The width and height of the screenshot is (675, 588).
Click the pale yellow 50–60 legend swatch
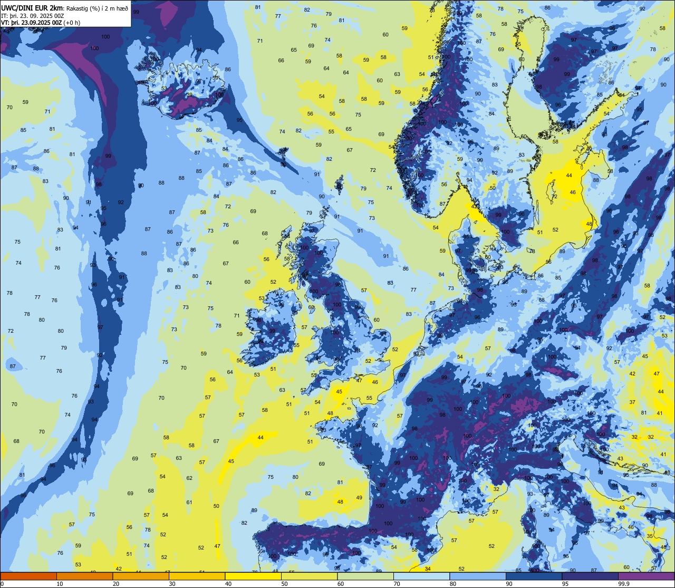[x=309, y=576]
